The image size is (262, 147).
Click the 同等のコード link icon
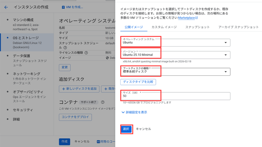(98, 142)
